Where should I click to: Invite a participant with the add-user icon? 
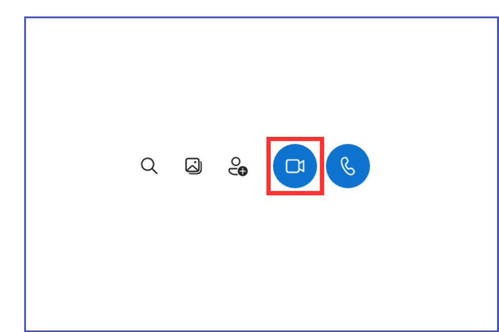238,166
